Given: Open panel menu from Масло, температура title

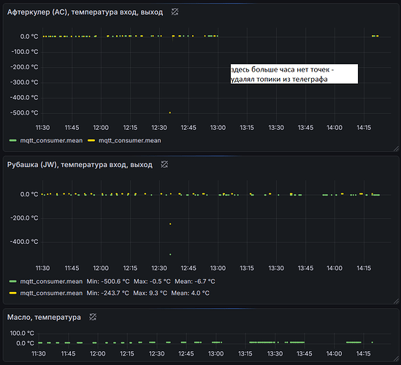Looking at the screenshot, I should tap(44, 318).
